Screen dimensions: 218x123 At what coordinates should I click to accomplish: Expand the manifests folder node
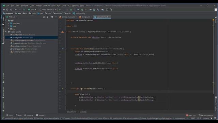[x=9, y=23]
